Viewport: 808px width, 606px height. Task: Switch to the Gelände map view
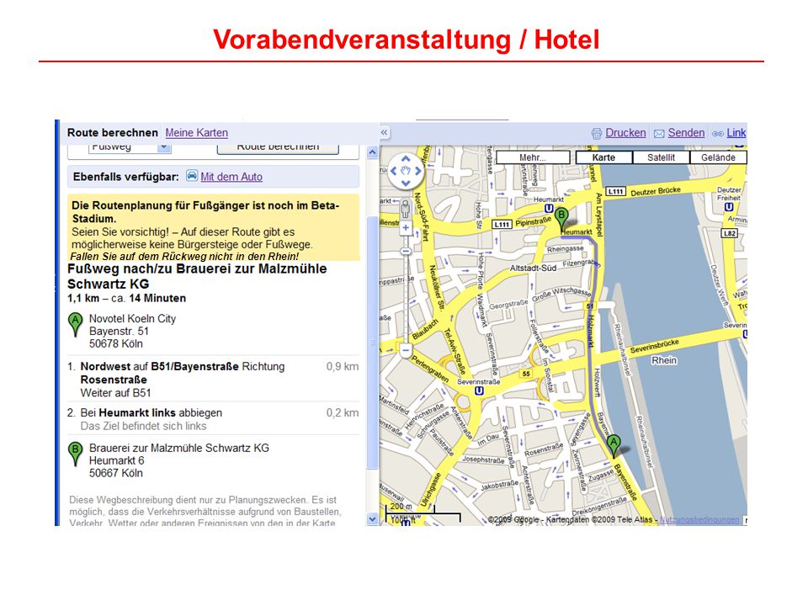click(718, 157)
